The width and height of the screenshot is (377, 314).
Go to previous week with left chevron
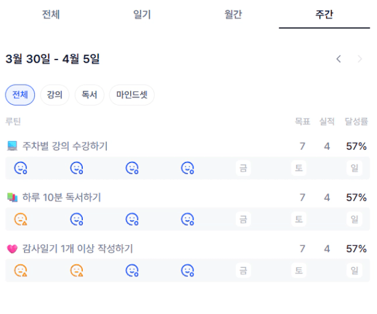tap(338, 59)
